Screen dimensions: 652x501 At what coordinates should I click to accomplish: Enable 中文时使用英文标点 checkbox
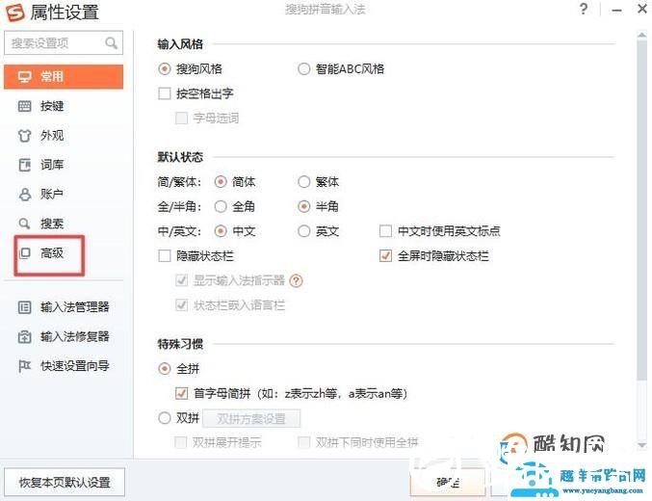tap(386, 231)
